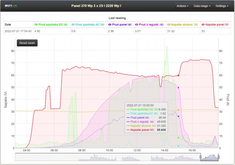The image size is (235, 165).
Task: Click the 'Last reading' table header
Action: pyautogui.click(x=117, y=18)
